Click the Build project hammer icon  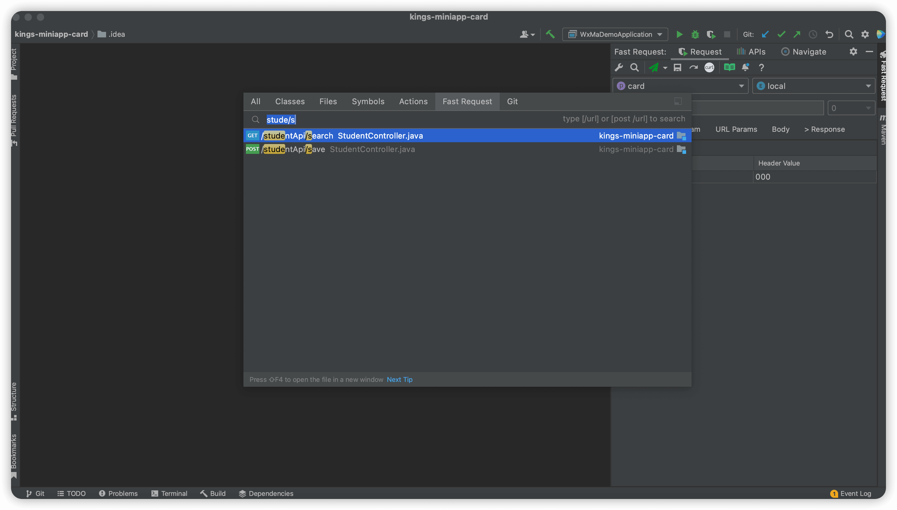click(x=550, y=34)
